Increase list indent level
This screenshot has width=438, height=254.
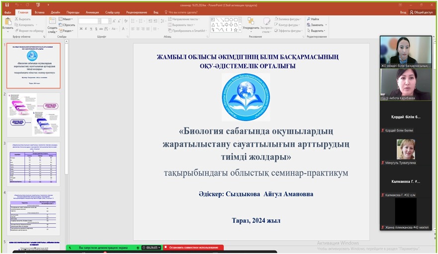[x=155, y=21]
